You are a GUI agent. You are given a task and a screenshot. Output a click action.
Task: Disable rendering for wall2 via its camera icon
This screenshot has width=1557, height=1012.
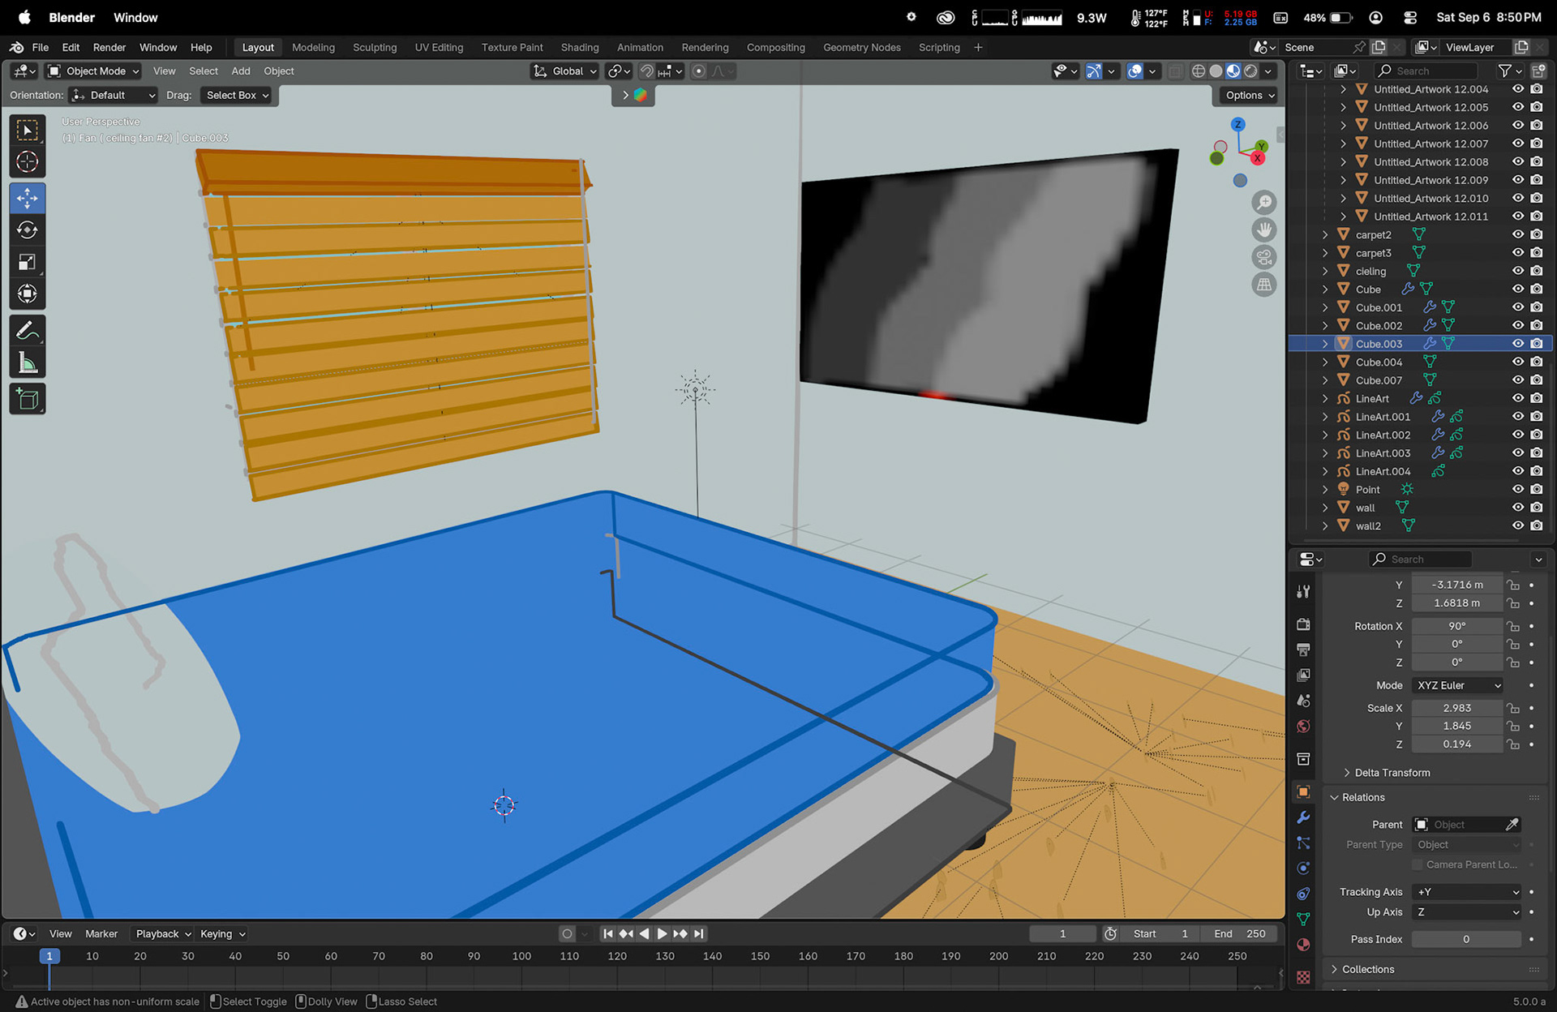point(1536,525)
